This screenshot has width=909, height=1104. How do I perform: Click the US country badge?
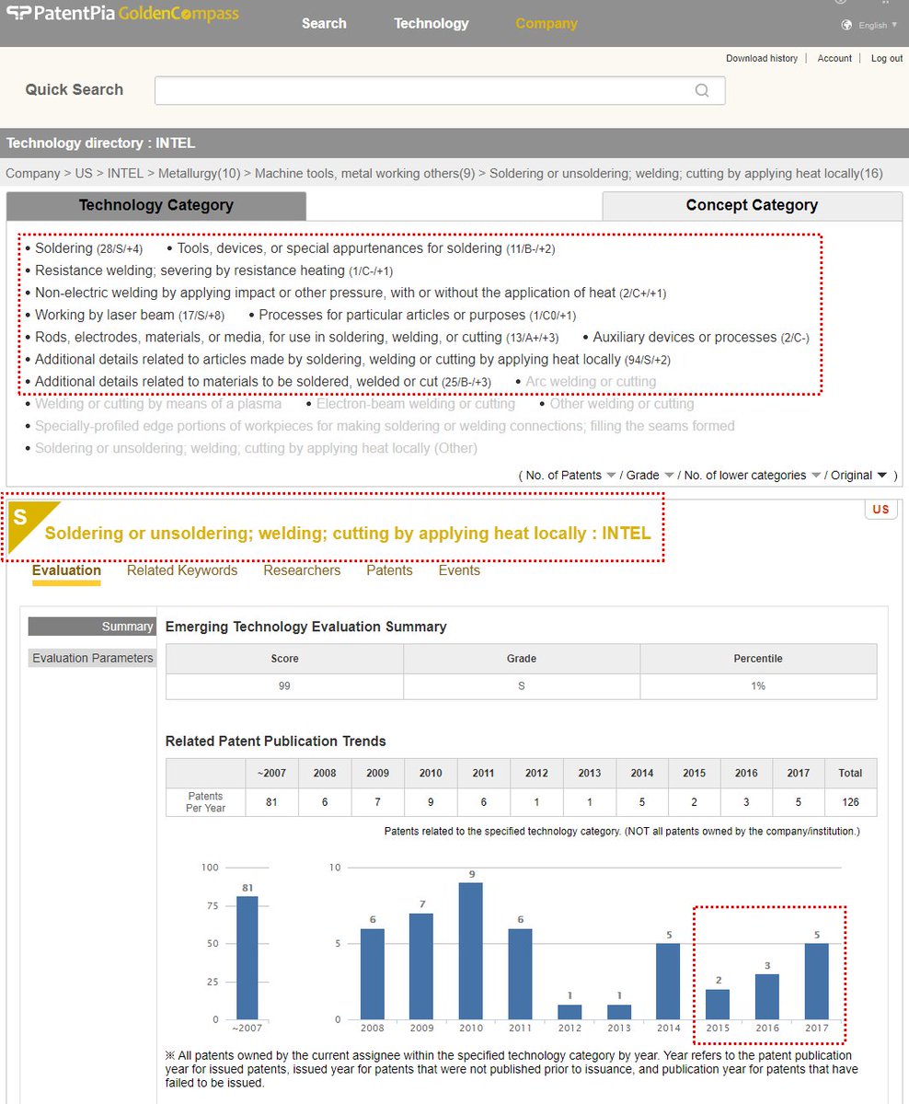(x=880, y=510)
